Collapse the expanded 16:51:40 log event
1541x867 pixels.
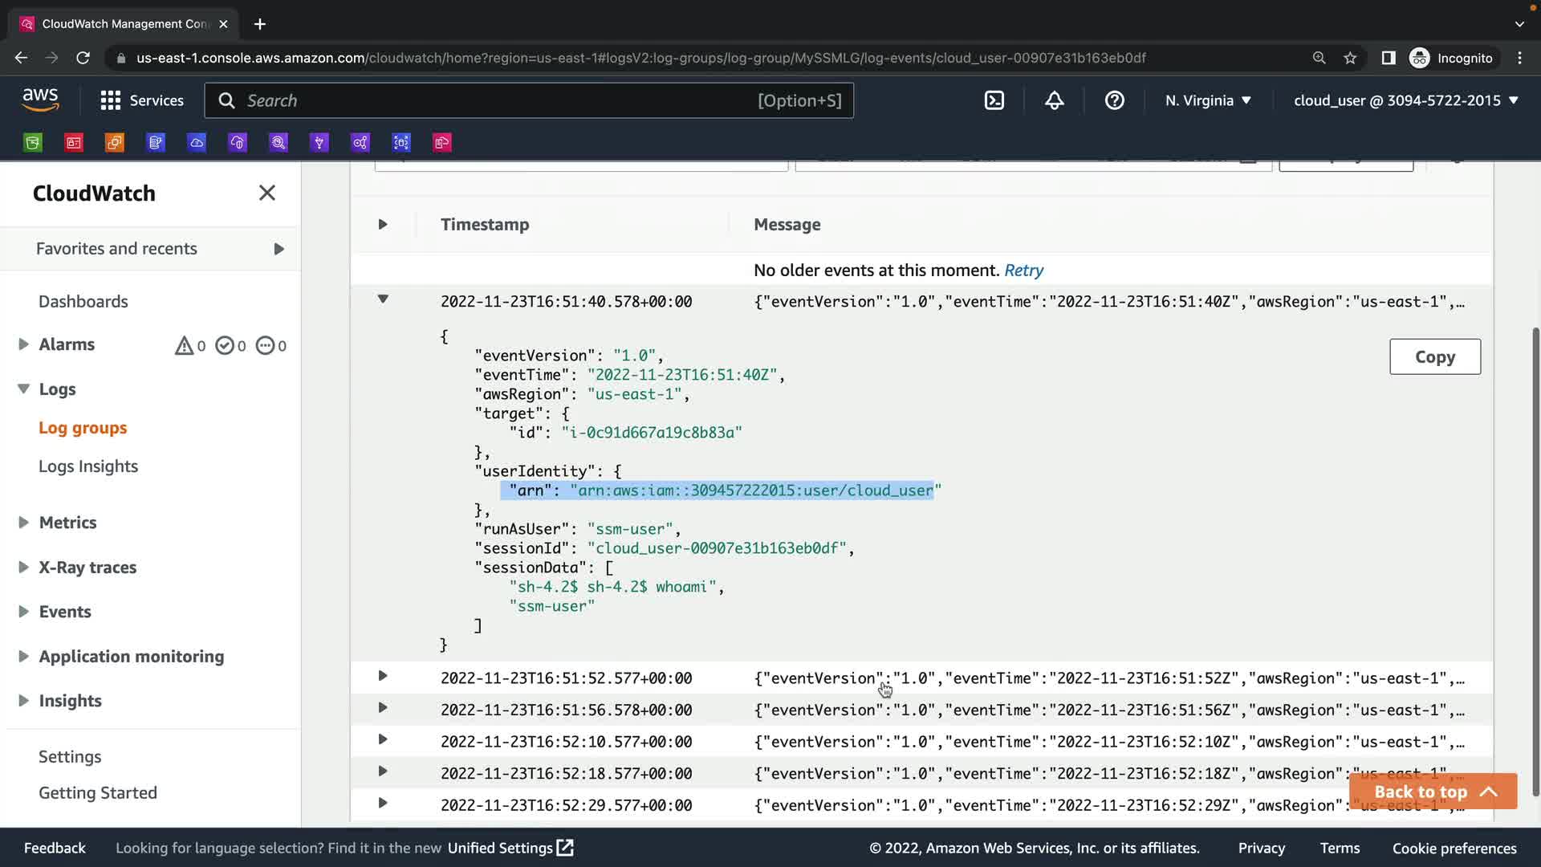tap(383, 299)
